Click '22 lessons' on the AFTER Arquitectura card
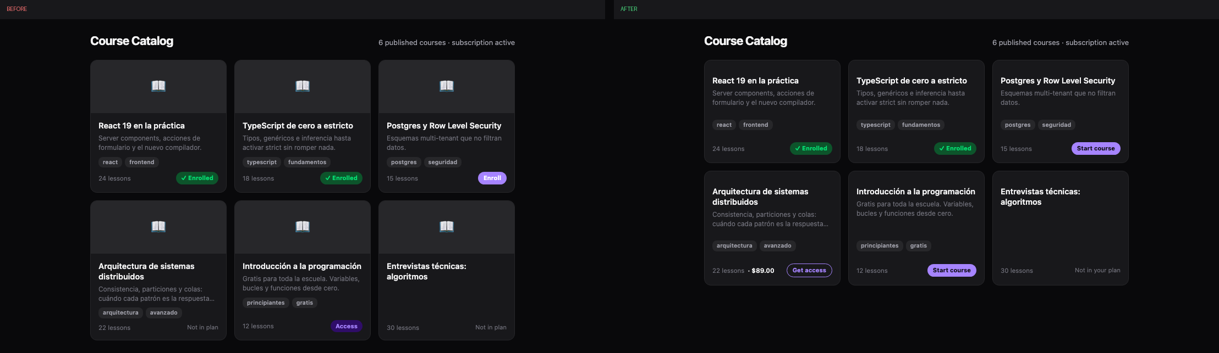 (728, 271)
